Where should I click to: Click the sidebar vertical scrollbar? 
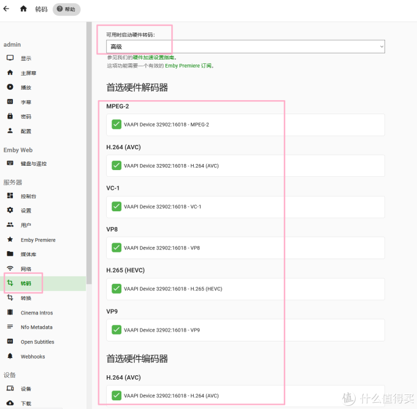point(89,153)
